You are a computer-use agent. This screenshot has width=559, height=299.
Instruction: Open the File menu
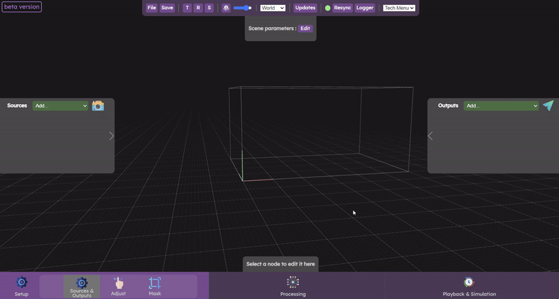(152, 8)
